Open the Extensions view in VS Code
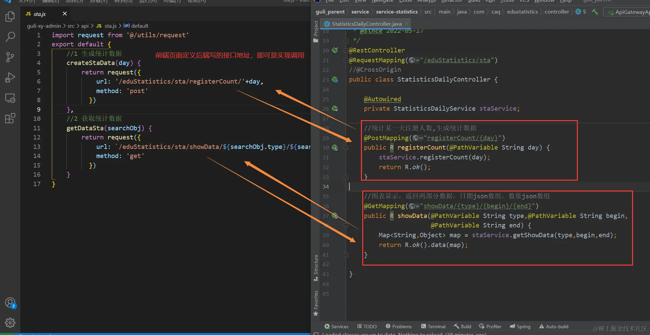 (10, 118)
